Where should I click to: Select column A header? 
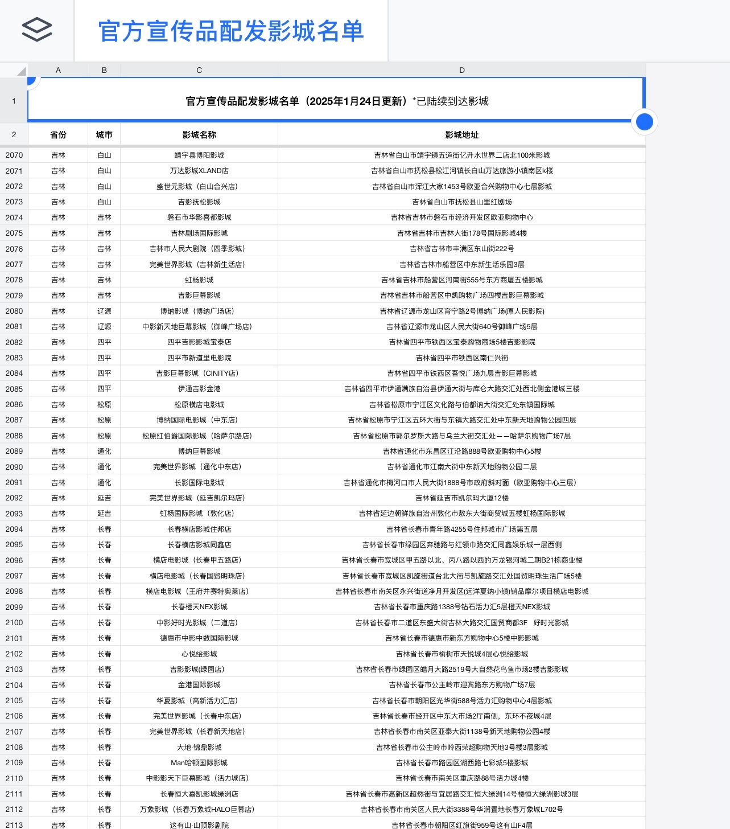[58, 70]
